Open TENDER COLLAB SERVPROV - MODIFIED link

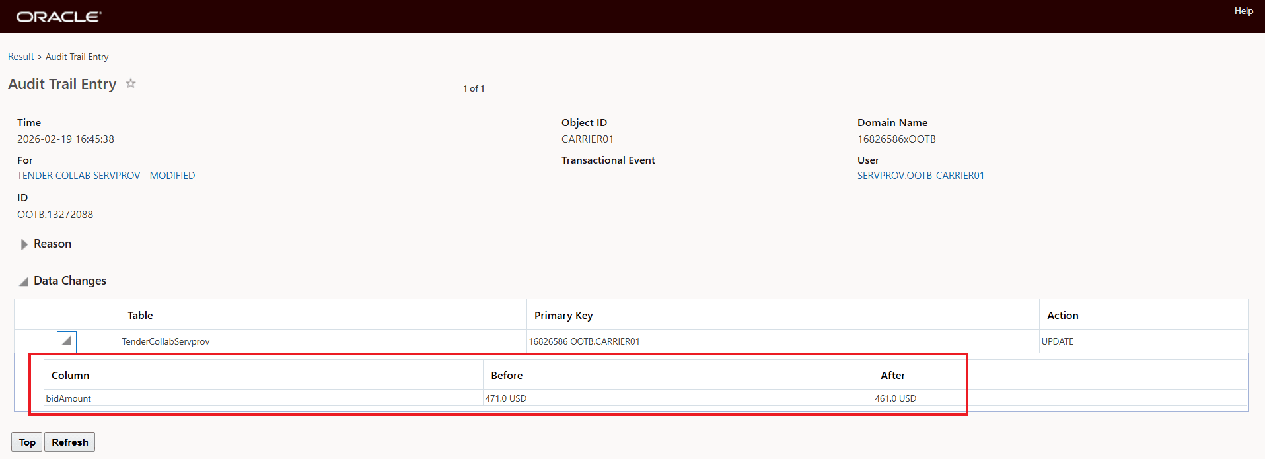point(106,176)
